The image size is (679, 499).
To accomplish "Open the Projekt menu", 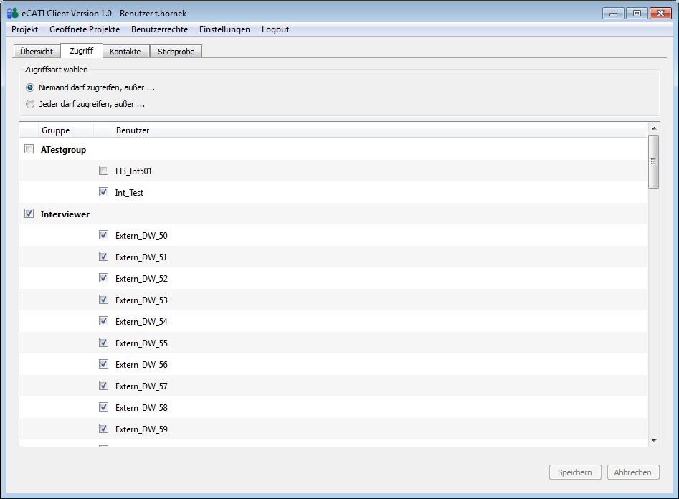I will pyautogui.click(x=24, y=29).
